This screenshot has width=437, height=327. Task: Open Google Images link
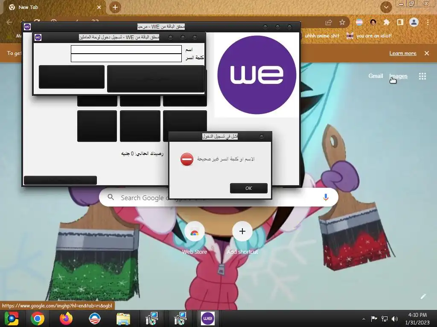click(x=398, y=76)
